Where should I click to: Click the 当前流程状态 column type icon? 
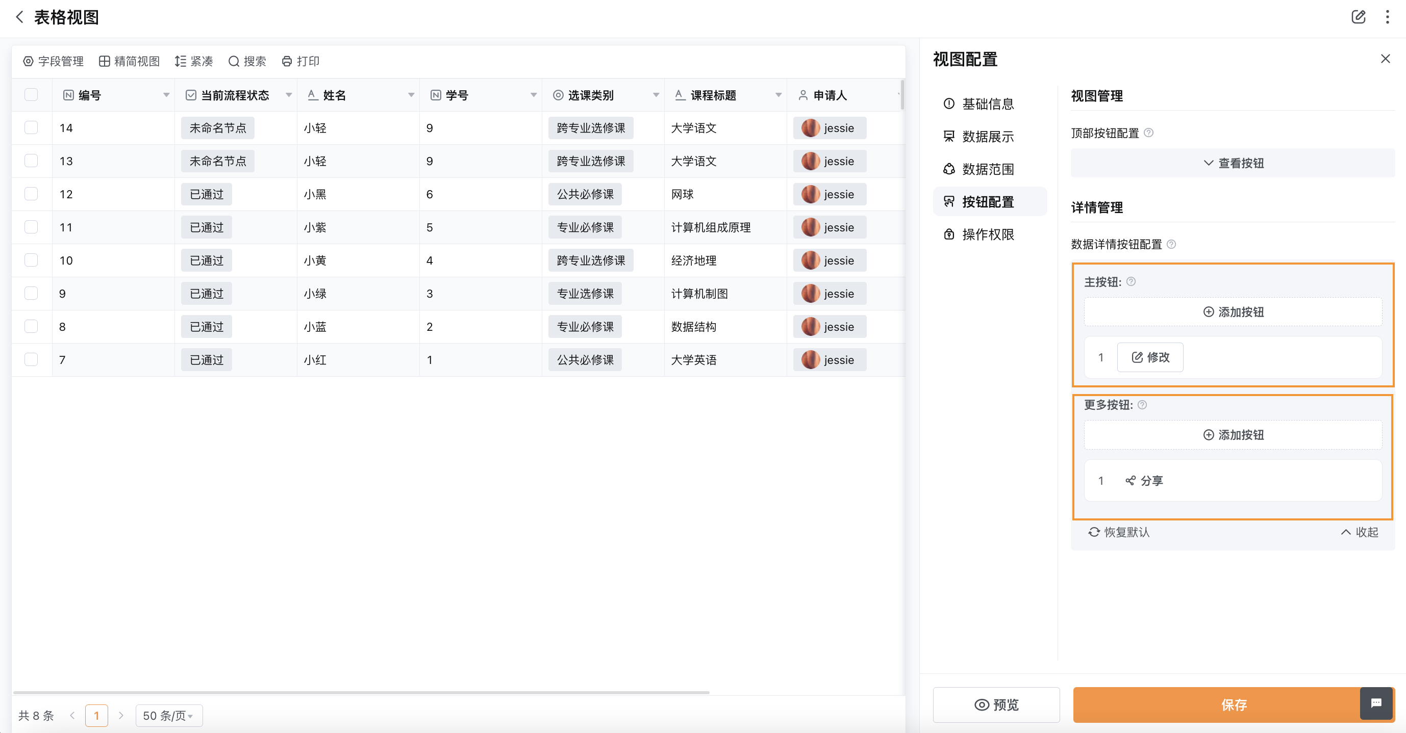[191, 95]
